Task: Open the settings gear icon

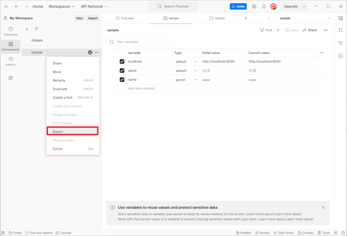Action: coord(254,6)
